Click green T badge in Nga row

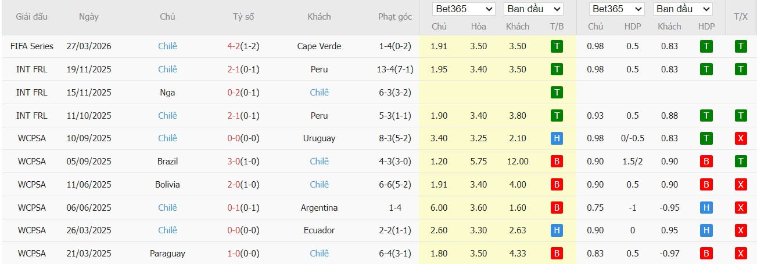tap(557, 93)
